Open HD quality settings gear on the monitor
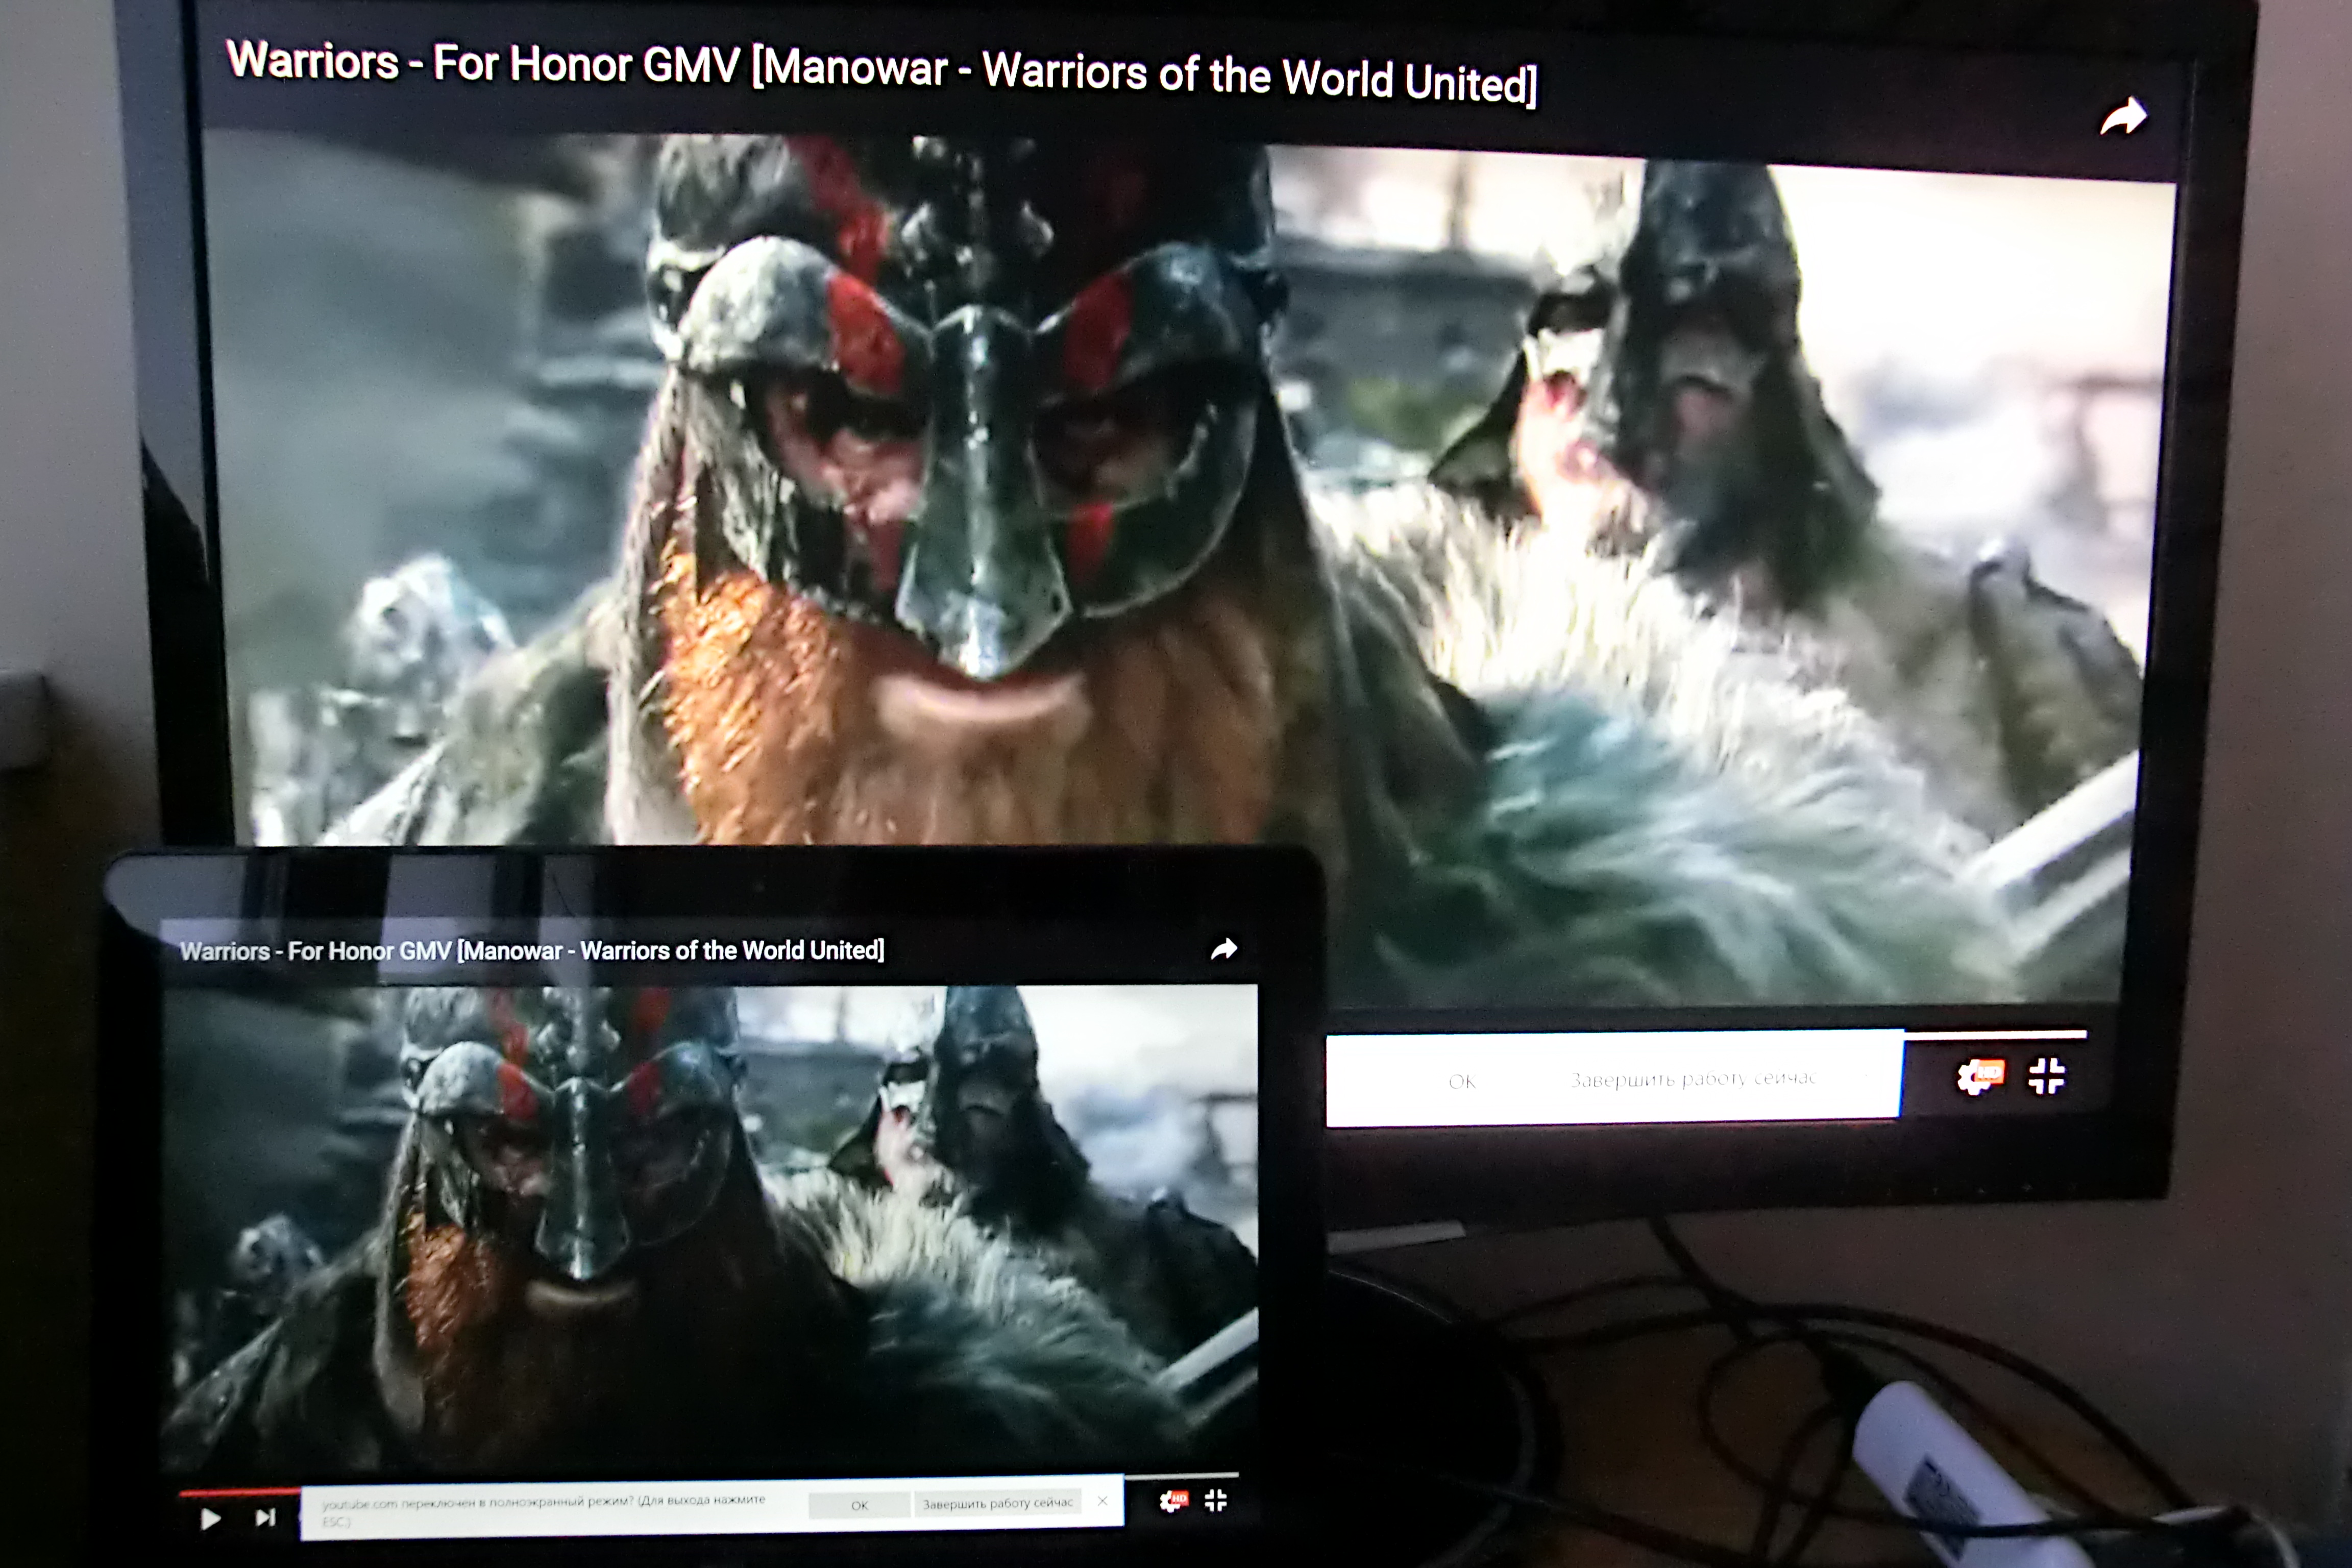Image resolution: width=2352 pixels, height=1568 pixels. pyautogui.click(x=1980, y=1077)
